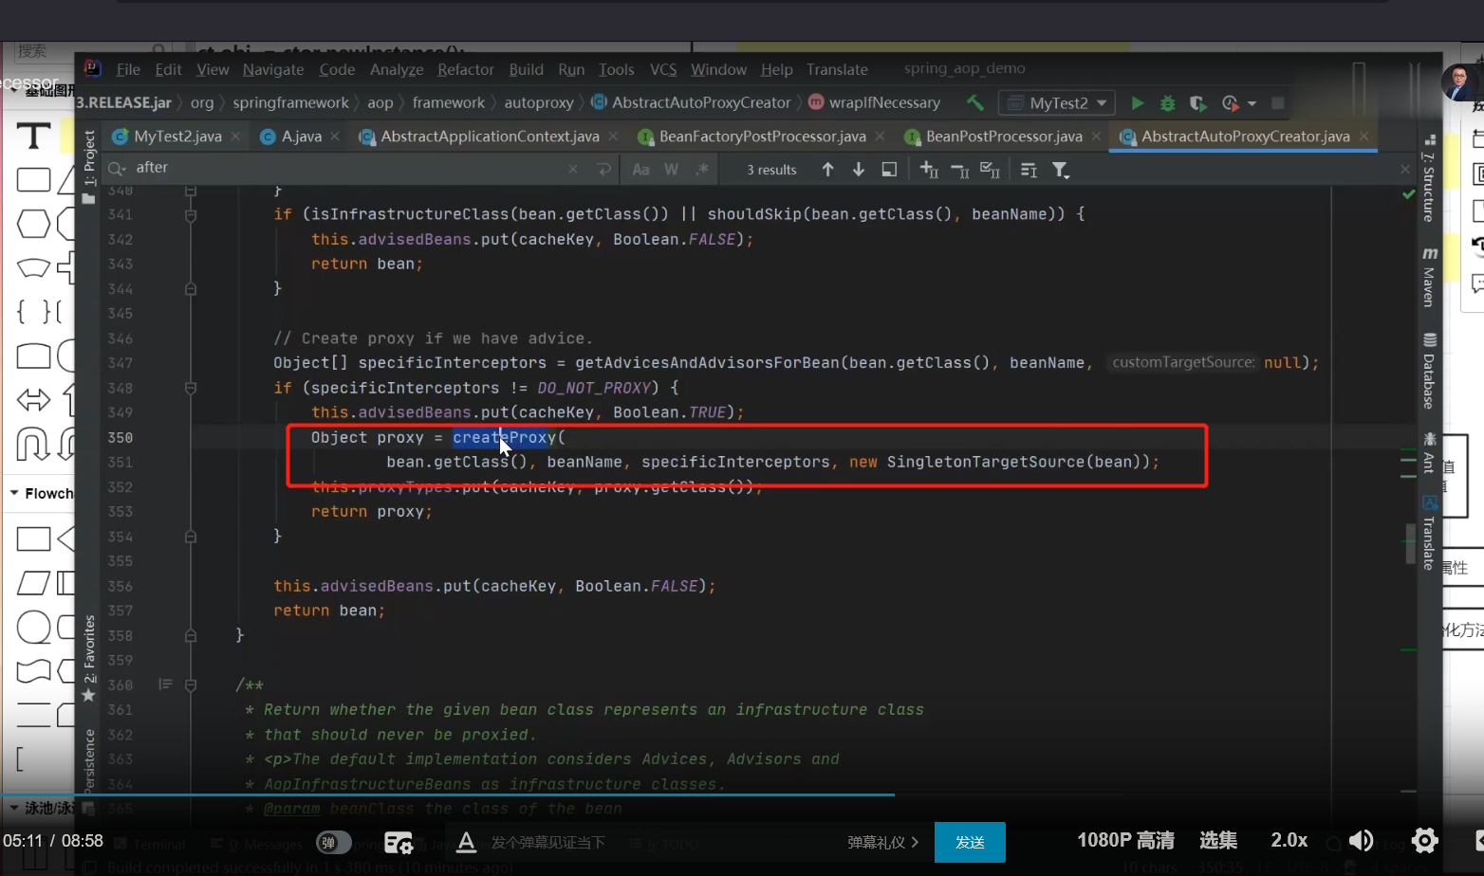1484x876 pixels.
Task: Click the profiler run icon
Action: coord(1231,102)
